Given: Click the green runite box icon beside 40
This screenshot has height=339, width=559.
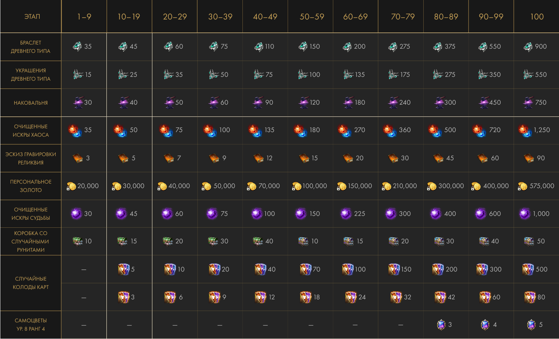Looking at the screenshot, I should click(x=258, y=241).
